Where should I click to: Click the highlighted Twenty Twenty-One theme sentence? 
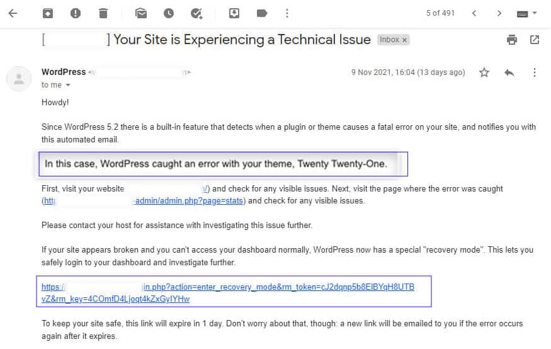pyautogui.click(x=216, y=164)
